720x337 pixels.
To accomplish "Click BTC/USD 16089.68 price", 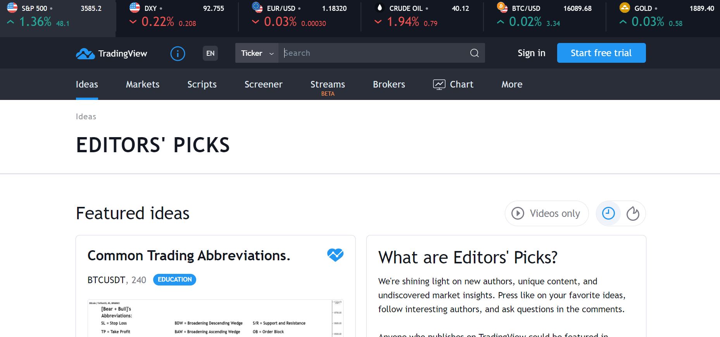I will point(577,8).
